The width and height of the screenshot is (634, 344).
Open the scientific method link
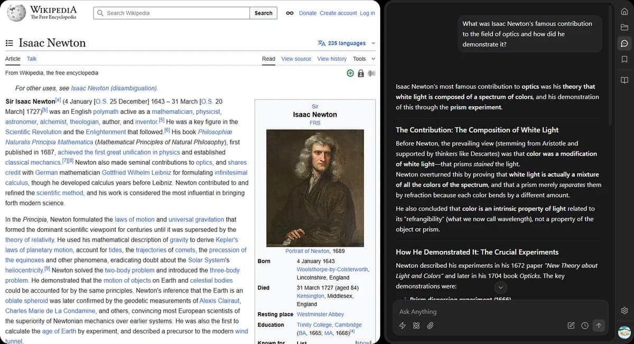pyautogui.click(x=60, y=193)
